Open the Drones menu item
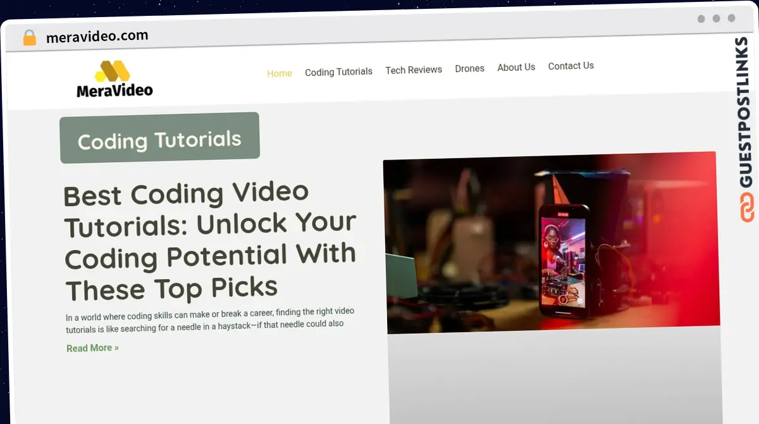 point(469,68)
